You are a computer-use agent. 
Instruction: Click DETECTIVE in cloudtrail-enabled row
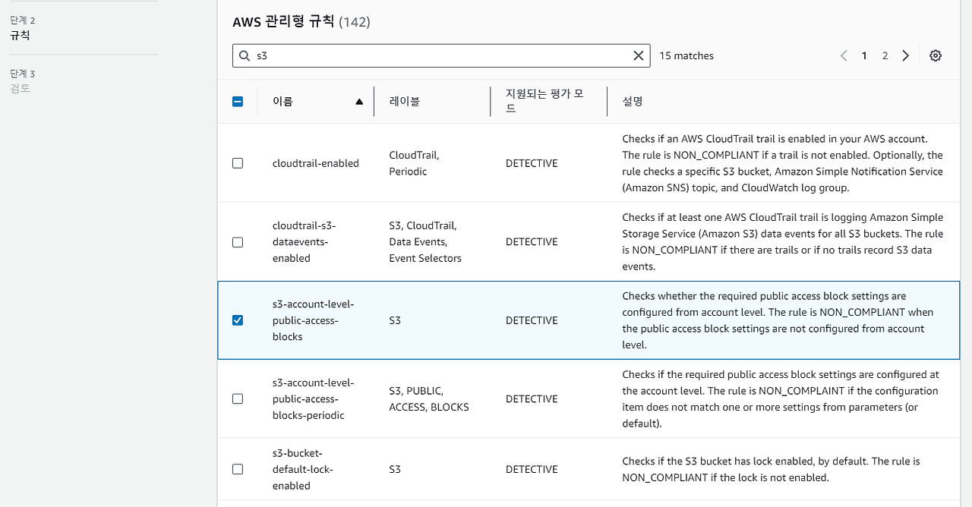point(532,163)
